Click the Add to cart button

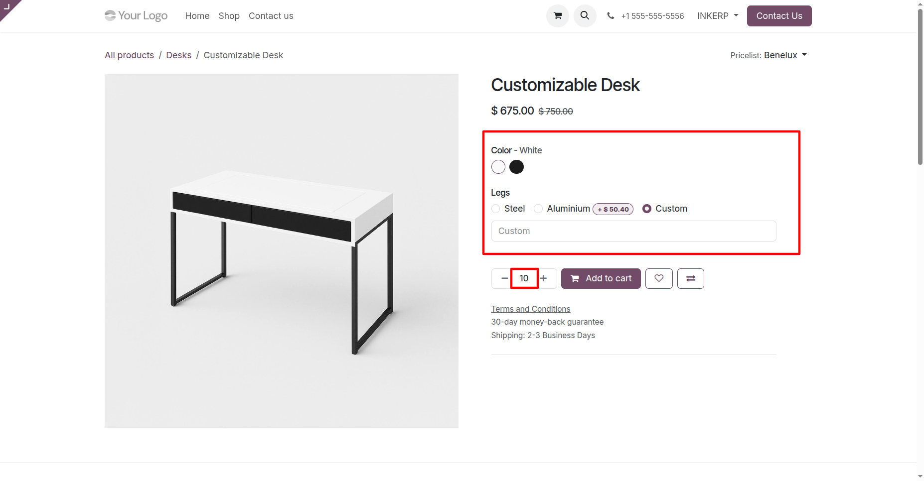coord(601,278)
